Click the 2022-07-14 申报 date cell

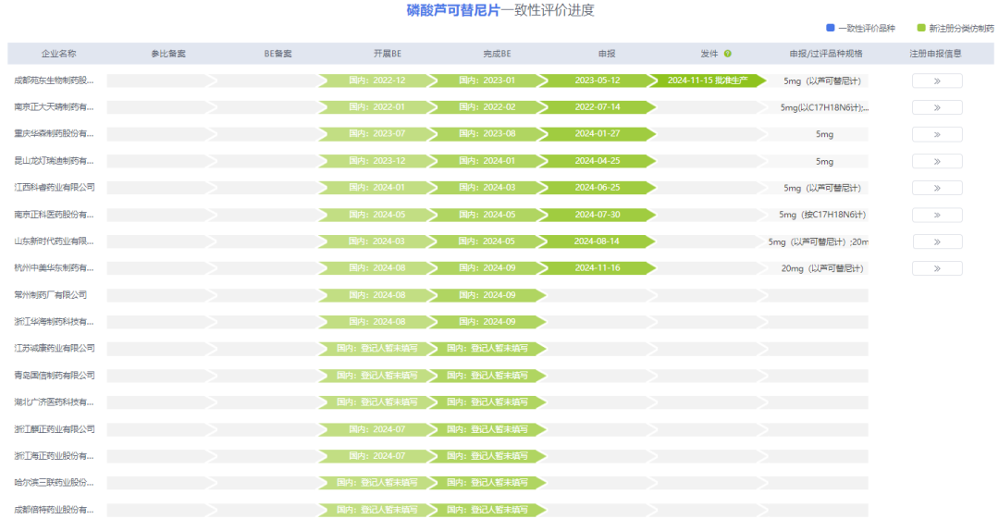click(597, 107)
